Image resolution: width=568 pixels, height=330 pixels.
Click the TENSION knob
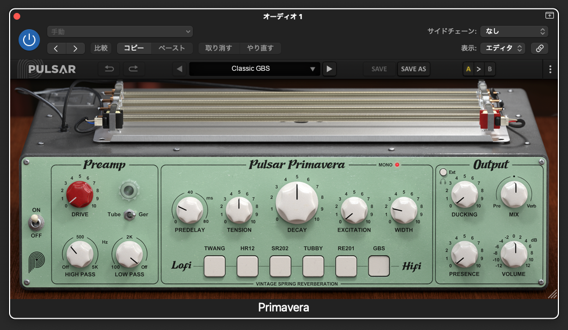[x=239, y=210]
